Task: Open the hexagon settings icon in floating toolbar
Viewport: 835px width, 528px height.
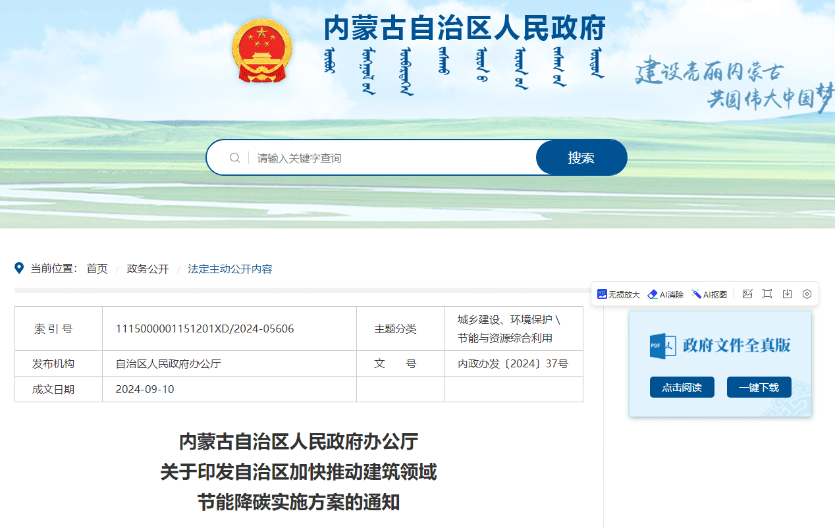Action: coord(807,294)
